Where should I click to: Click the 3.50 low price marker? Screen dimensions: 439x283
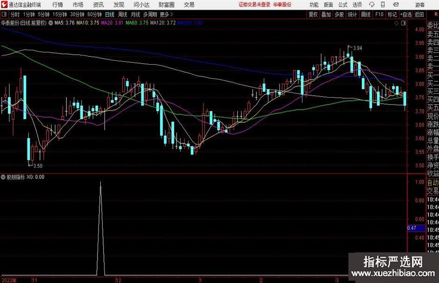pyautogui.click(x=38, y=166)
